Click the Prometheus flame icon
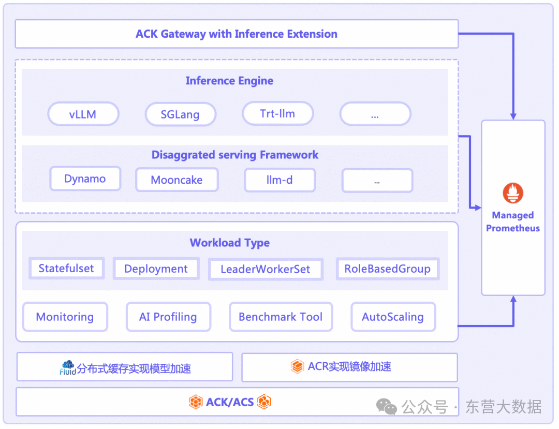Viewport: 559px width, 429px height. click(513, 193)
